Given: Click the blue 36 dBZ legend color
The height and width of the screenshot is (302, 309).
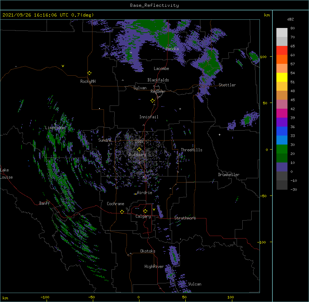Looking at the screenshot, I should point(282,131).
